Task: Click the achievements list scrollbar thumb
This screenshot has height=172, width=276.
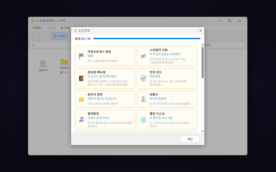Action: 203,62
